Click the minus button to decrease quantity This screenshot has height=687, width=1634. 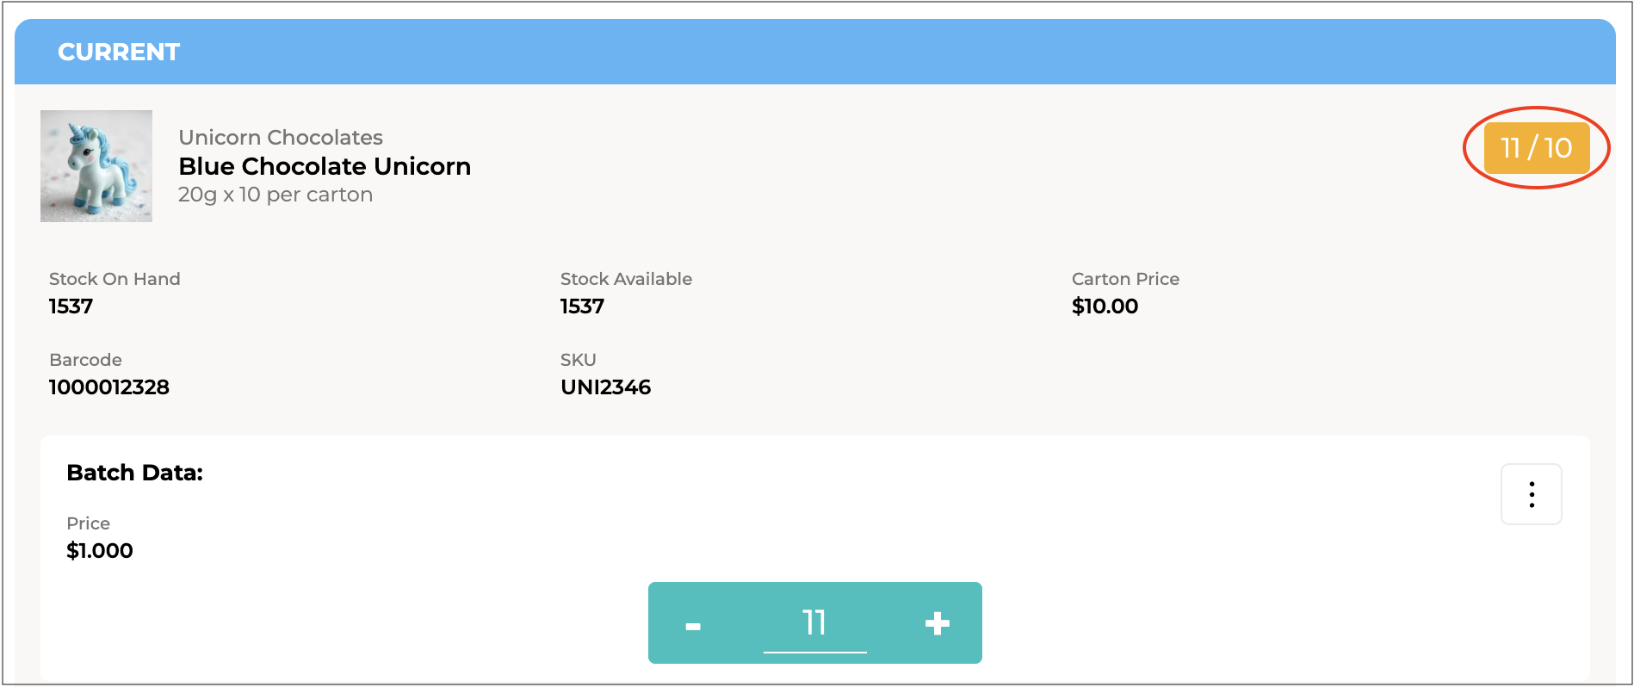pos(693,624)
